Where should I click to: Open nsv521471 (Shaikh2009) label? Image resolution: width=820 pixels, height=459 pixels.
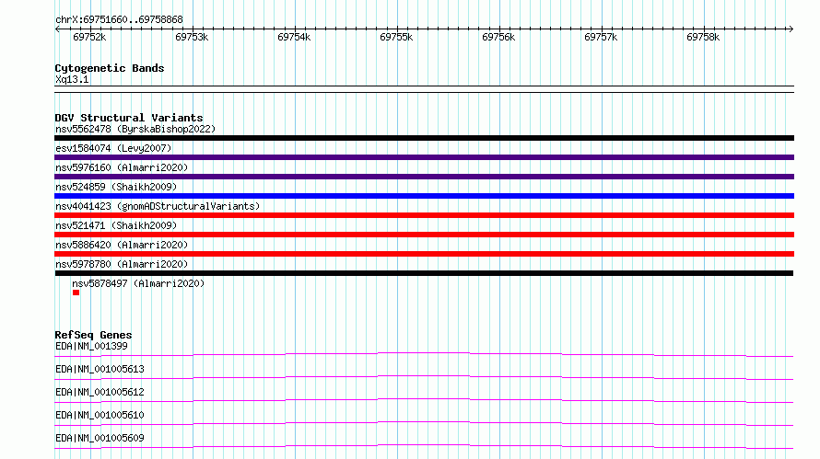pyautogui.click(x=116, y=225)
